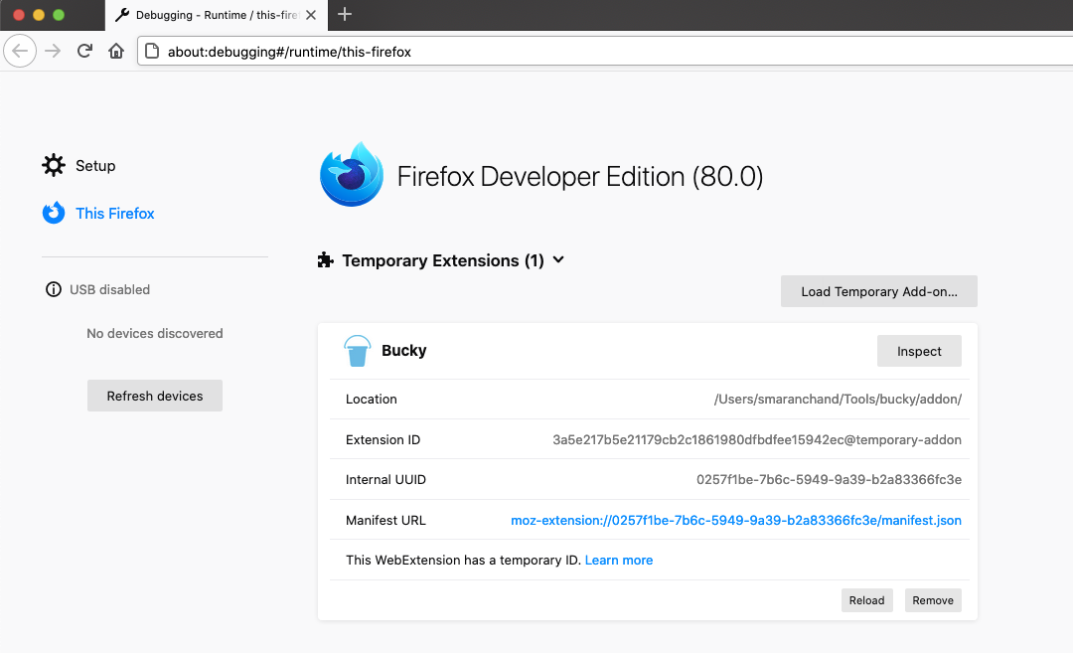Click the This Firefox sidebar icon

pos(54,213)
